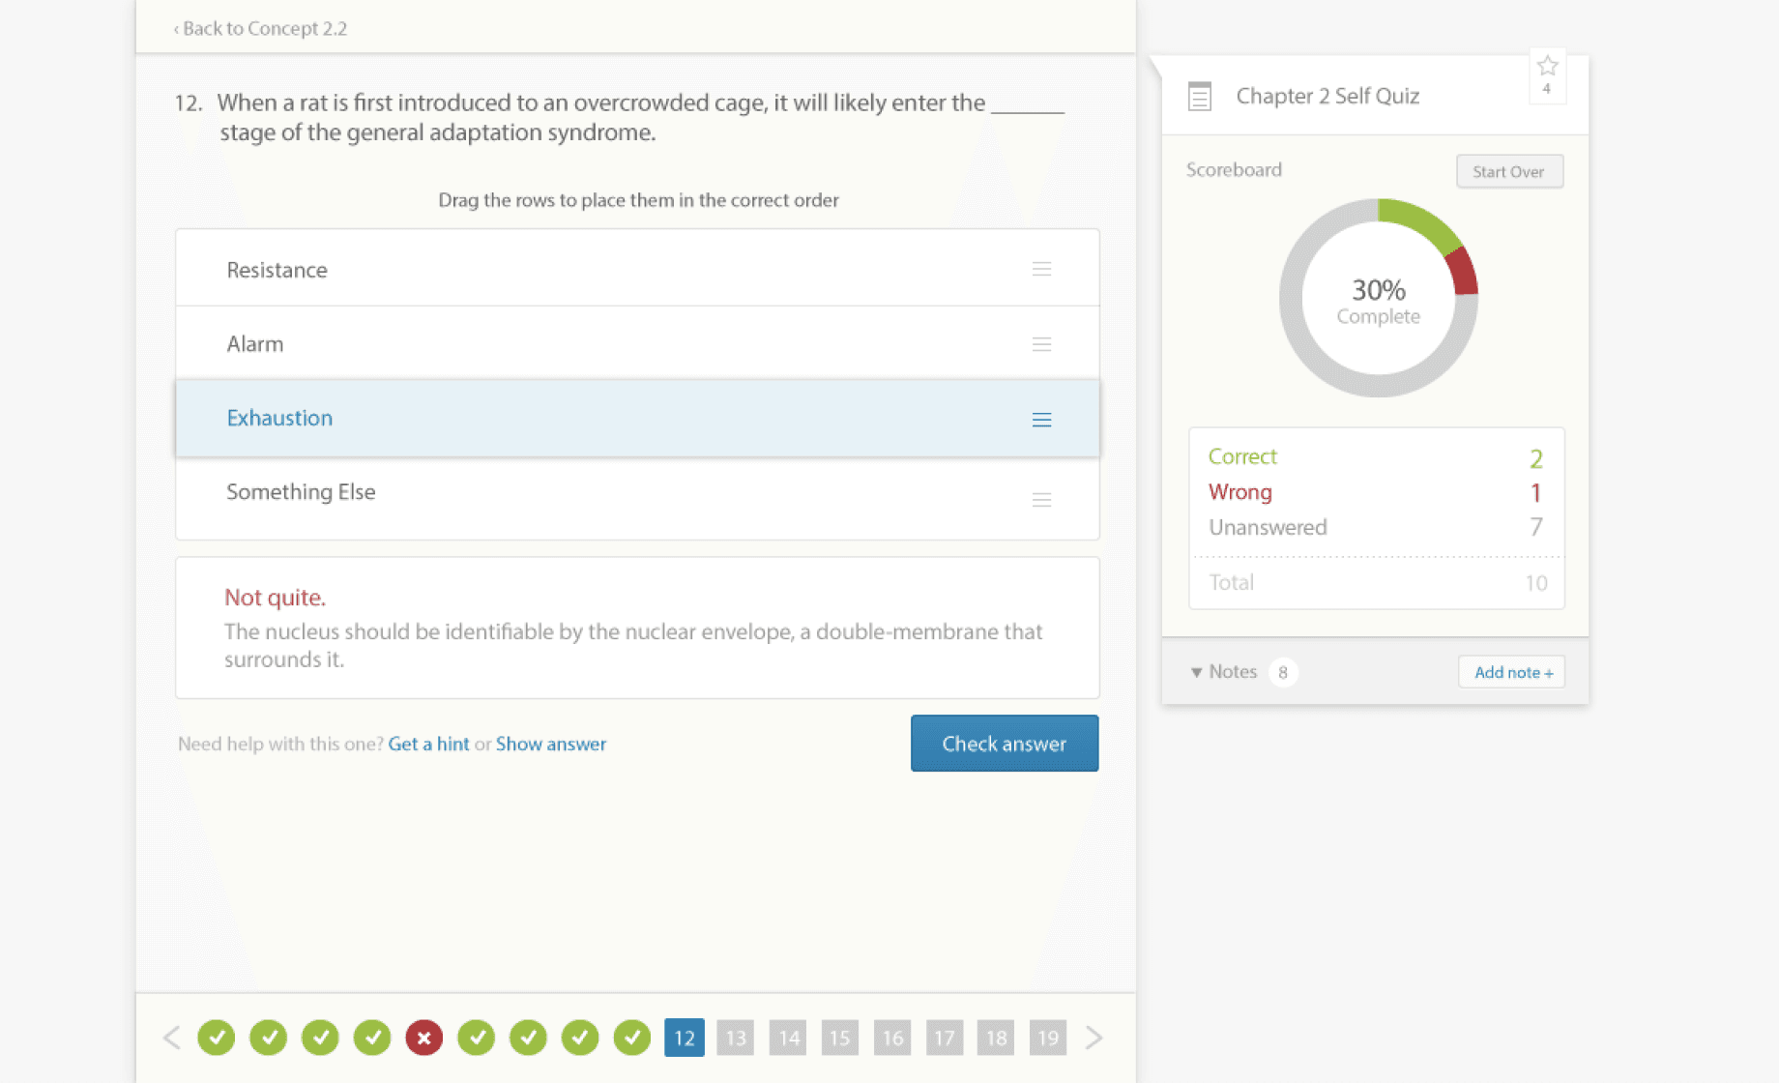Grab the drag handle on Resistance row
The image size is (1779, 1083).
tap(1041, 269)
